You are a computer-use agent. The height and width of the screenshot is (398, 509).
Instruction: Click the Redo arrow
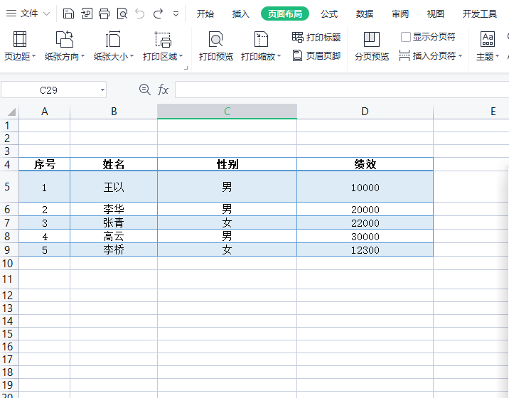tap(158, 14)
